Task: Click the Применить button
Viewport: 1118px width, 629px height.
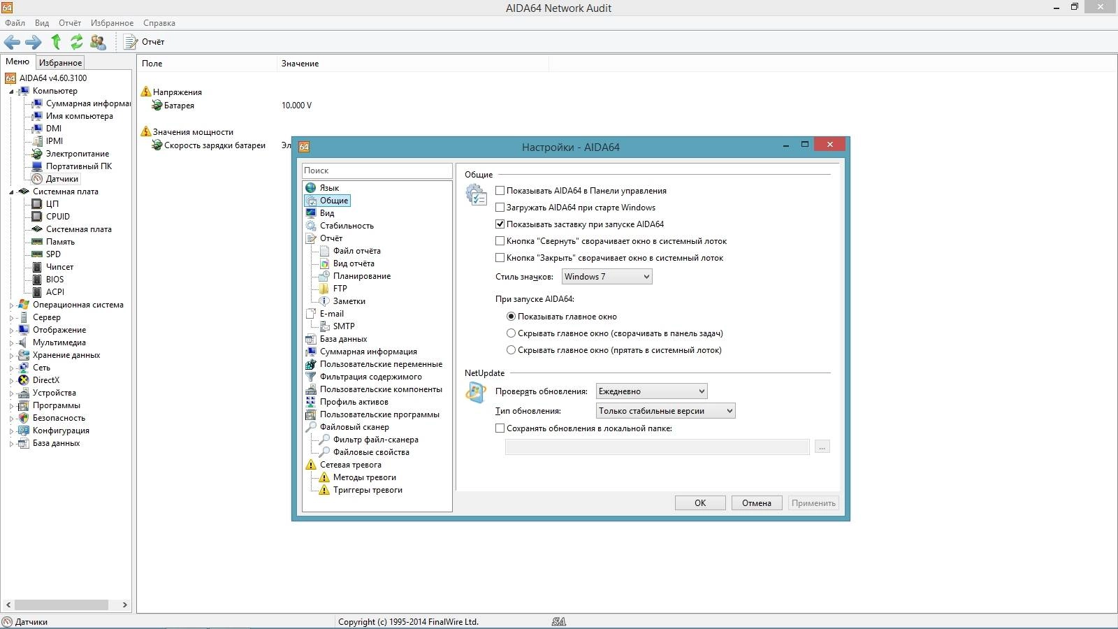Action: [x=813, y=503]
